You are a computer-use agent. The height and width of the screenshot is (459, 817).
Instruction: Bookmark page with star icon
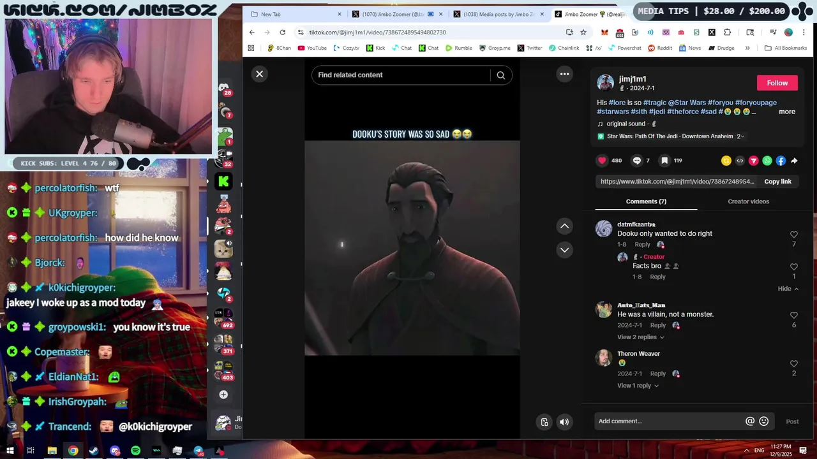[583, 33]
